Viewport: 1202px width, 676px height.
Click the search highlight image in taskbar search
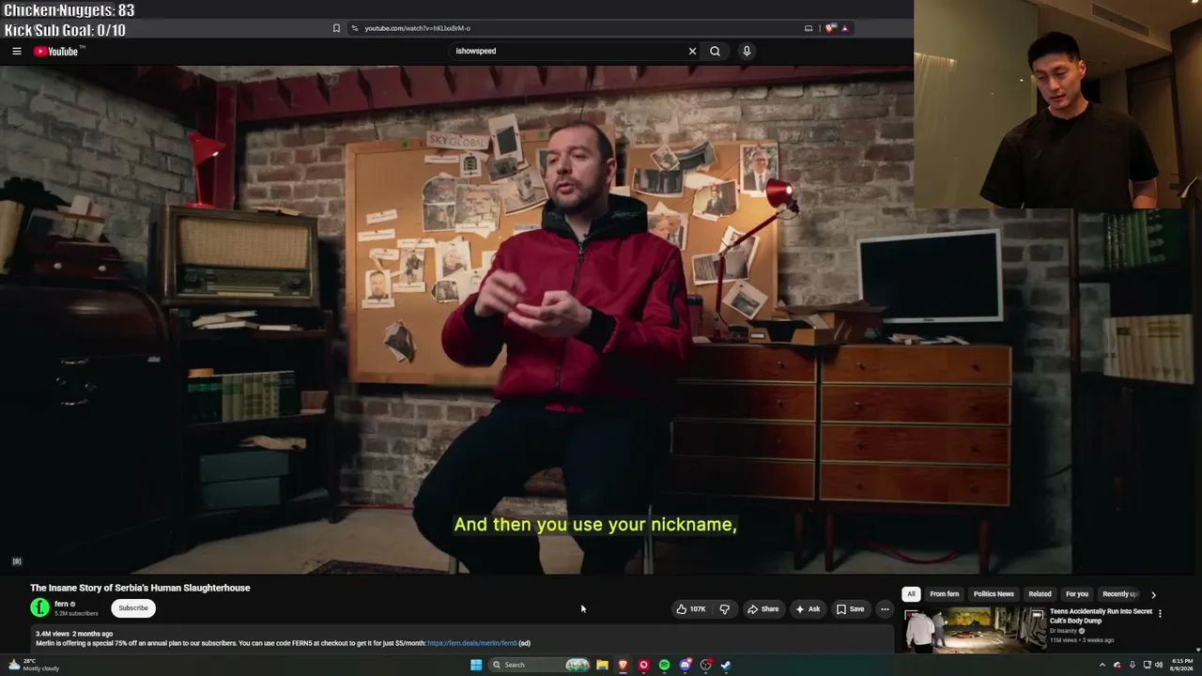578,665
